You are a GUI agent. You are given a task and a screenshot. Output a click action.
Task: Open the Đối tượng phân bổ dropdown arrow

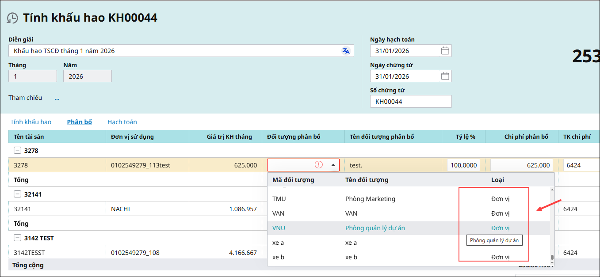(333, 165)
